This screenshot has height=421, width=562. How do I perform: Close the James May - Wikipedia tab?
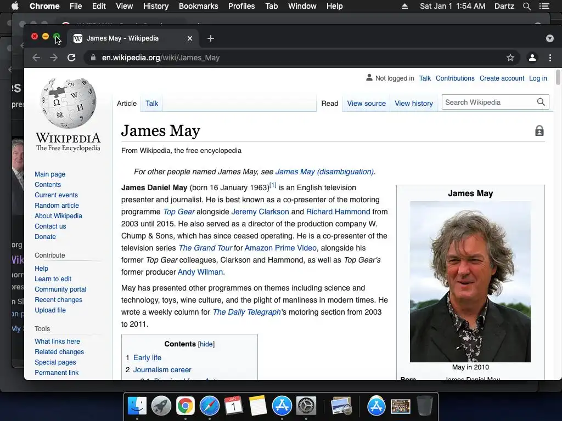[x=190, y=38]
